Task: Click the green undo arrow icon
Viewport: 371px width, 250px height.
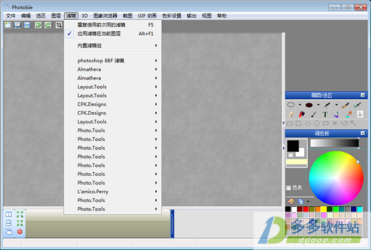Action: pos(38,25)
